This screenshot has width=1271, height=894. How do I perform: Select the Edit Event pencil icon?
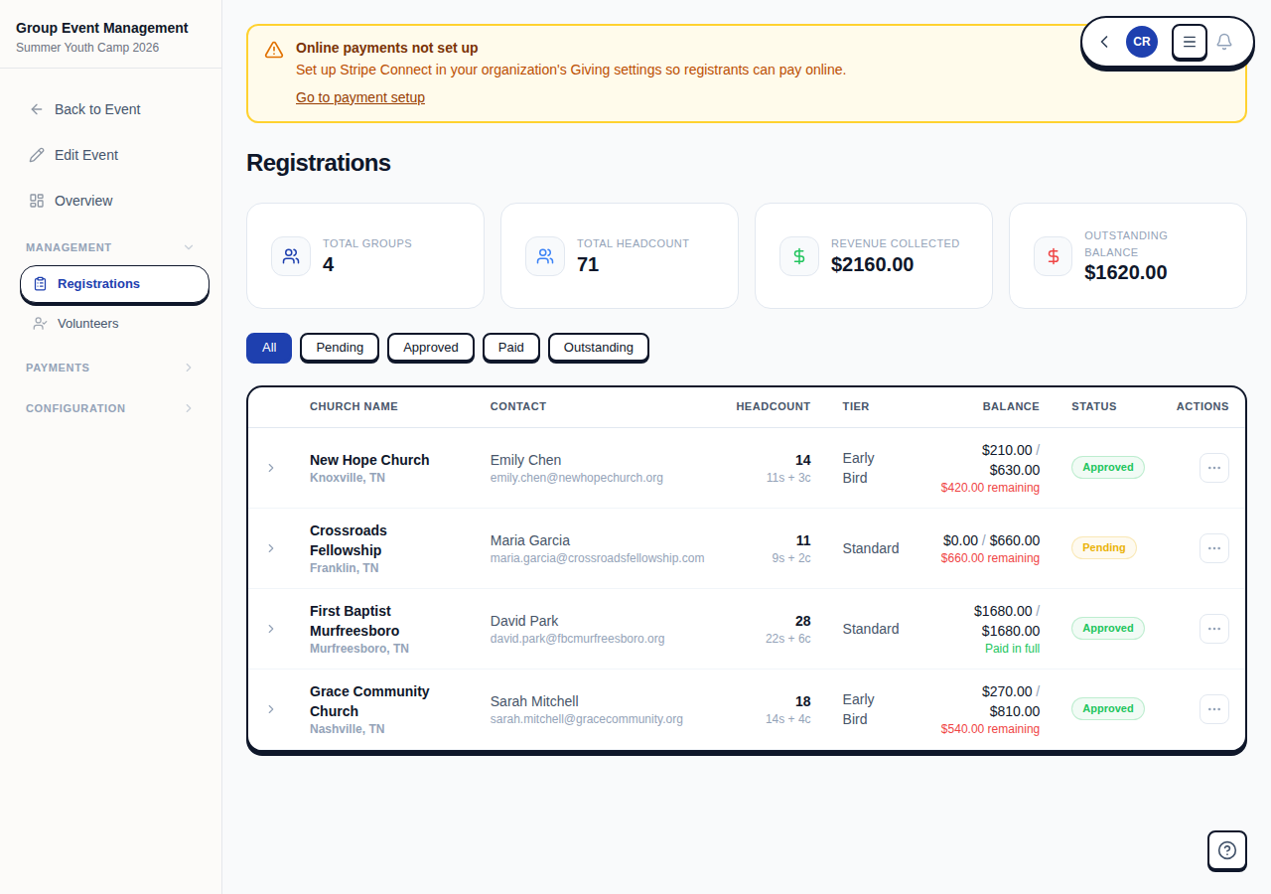(x=36, y=155)
